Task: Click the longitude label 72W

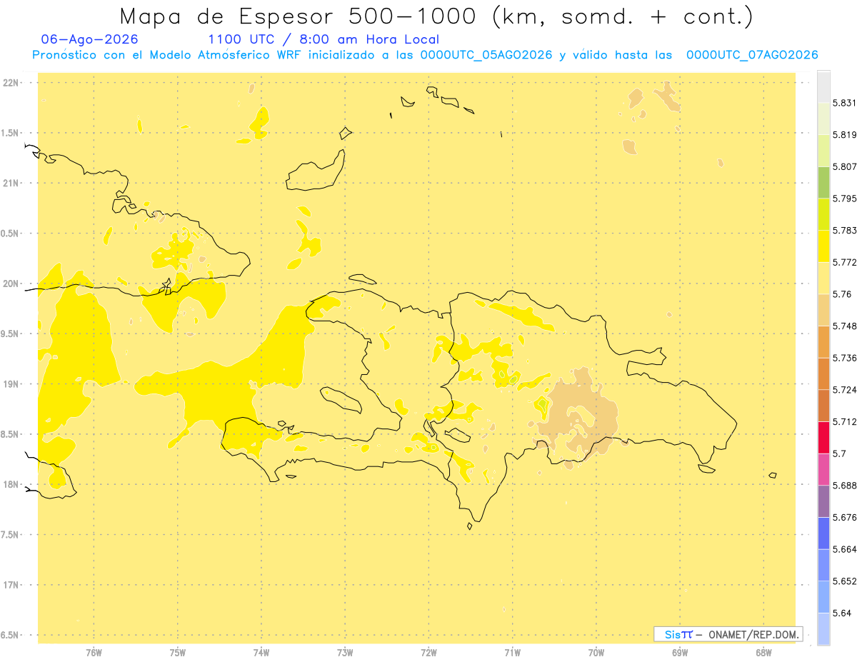Action: (x=428, y=653)
